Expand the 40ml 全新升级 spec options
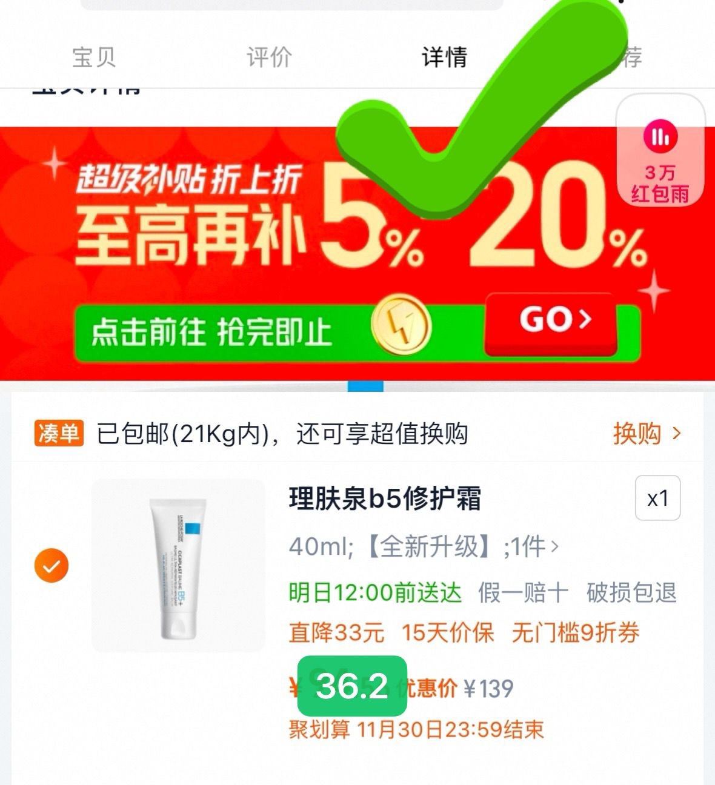Screen dimensions: 715x785 424,546
